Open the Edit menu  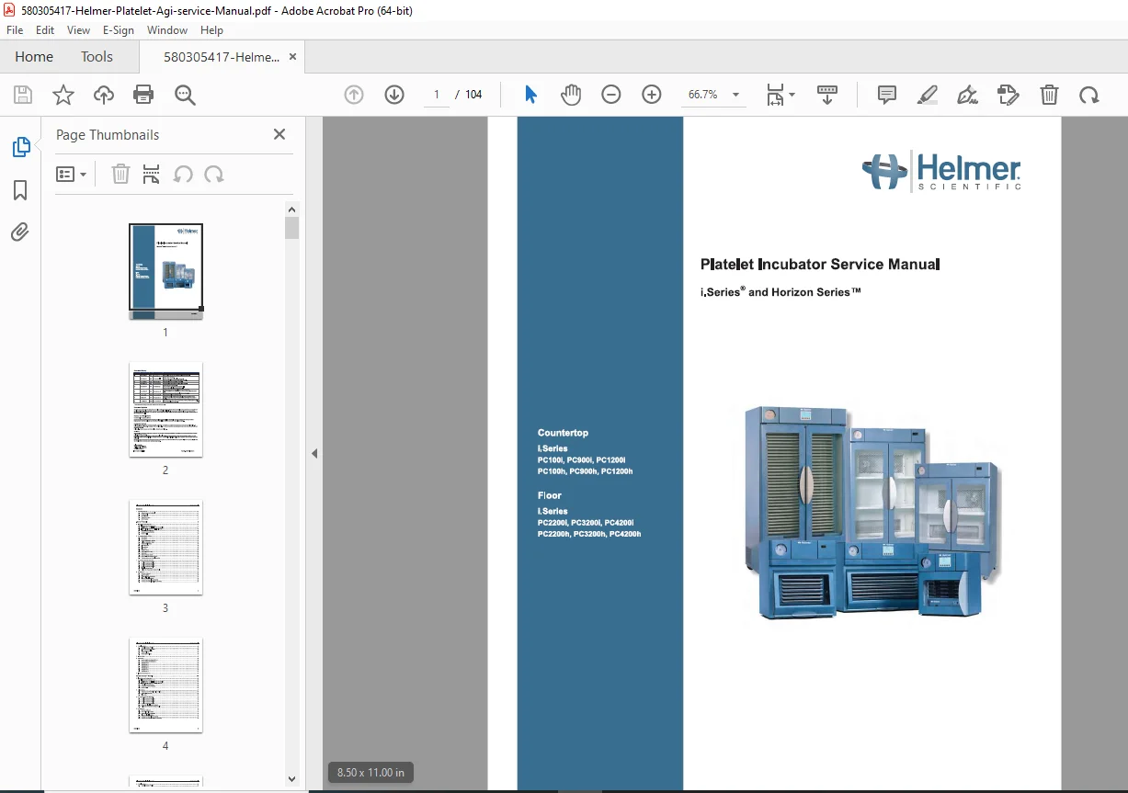(x=45, y=30)
